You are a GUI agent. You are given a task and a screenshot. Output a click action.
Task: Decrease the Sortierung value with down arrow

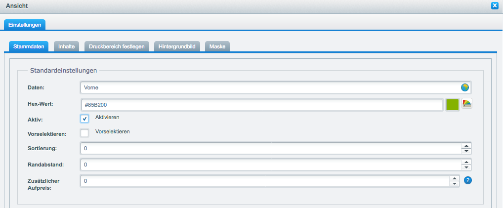click(x=466, y=151)
